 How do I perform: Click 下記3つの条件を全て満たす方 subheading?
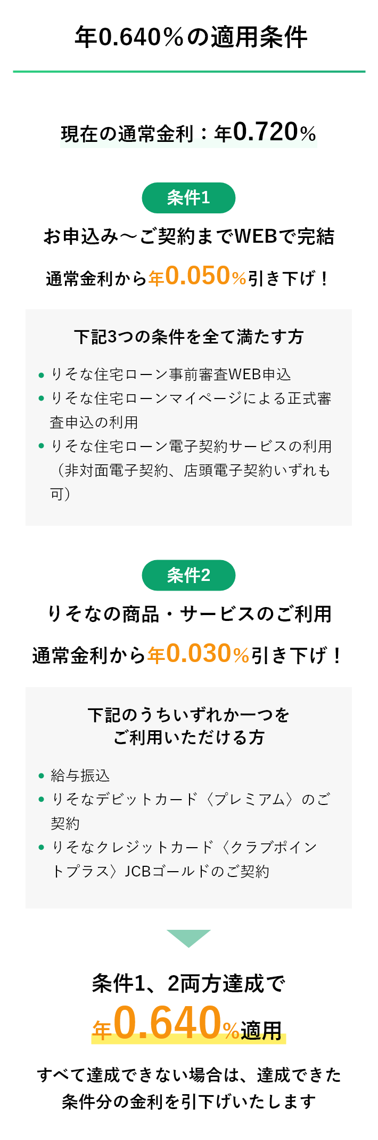pyautogui.click(x=188, y=337)
